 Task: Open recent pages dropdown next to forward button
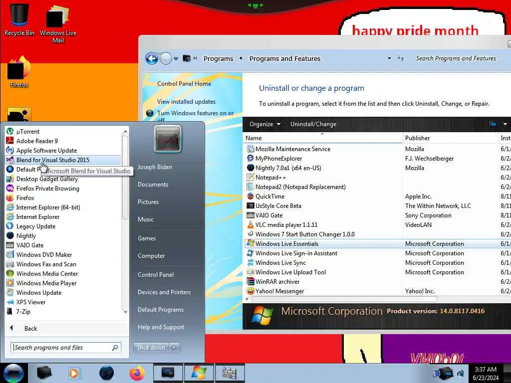tap(176, 59)
